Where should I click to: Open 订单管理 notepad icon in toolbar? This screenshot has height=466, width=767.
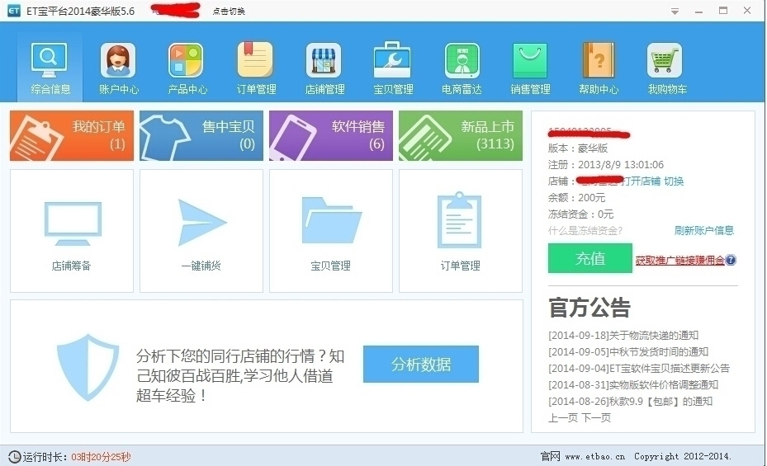click(255, 60)
